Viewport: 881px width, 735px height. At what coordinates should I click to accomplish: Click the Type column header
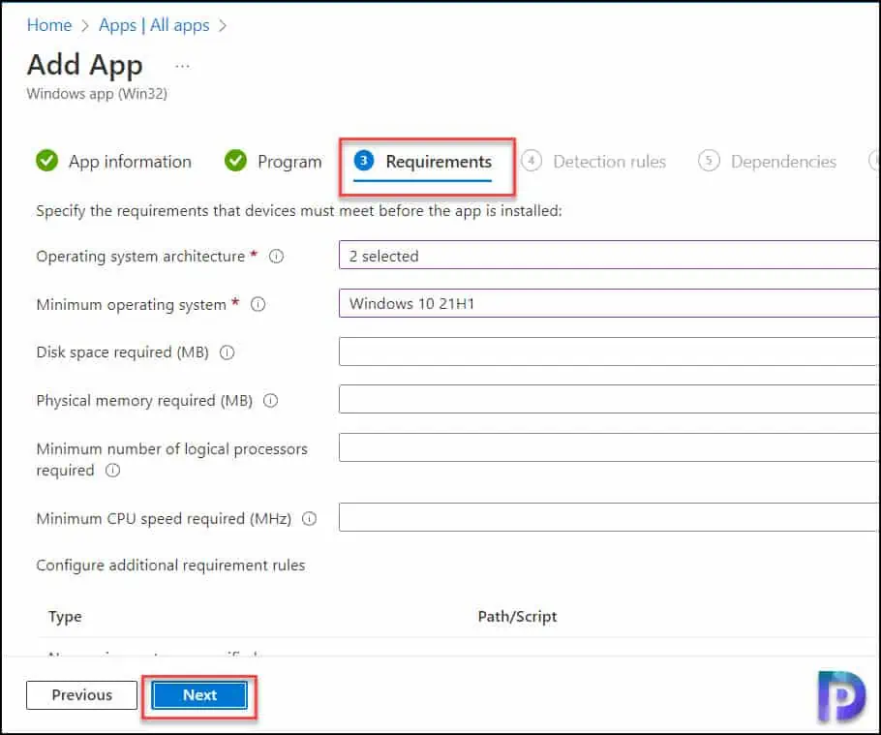coord(65,617)
